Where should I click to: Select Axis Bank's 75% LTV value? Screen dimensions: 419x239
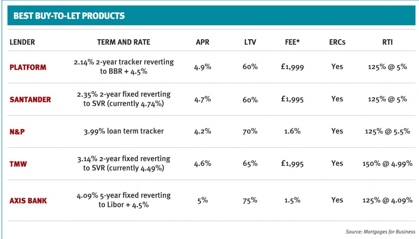point(250,200)
